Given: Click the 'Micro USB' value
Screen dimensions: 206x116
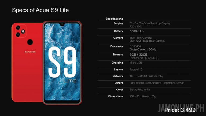Looking at the screenshot, I should point(136,63).
